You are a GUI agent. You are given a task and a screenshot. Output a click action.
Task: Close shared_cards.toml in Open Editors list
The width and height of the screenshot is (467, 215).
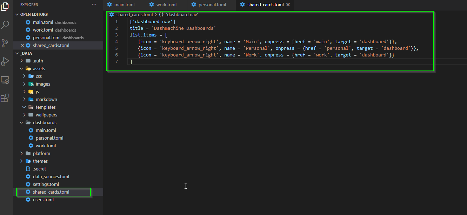click(x=22, y=45)
